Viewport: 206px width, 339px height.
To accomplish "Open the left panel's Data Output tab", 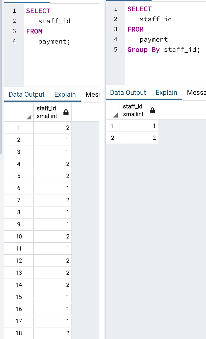I will (26, 95).
